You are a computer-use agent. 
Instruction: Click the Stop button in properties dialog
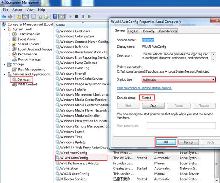(x=153, y=106)
